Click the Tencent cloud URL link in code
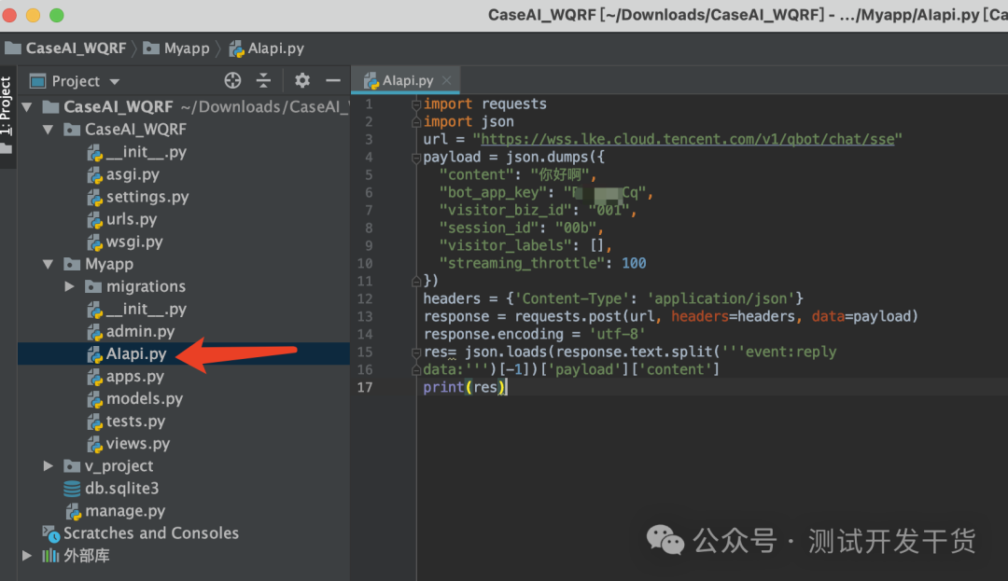Image resolution: width=1008 pixels, height=581 pixels. 687,139
